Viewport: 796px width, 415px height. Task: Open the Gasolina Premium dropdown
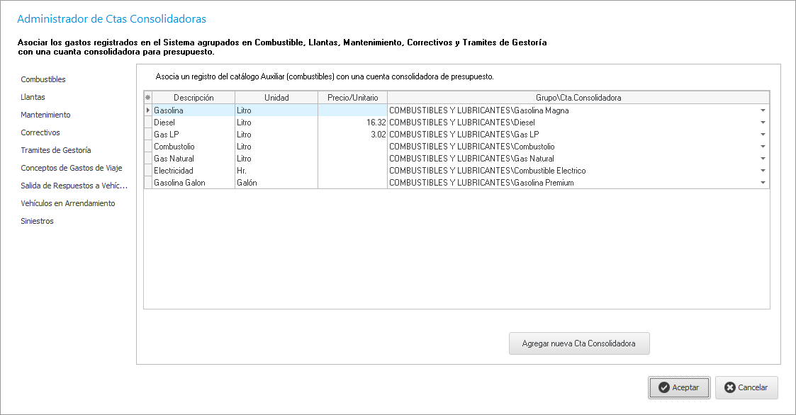[763, 183]
